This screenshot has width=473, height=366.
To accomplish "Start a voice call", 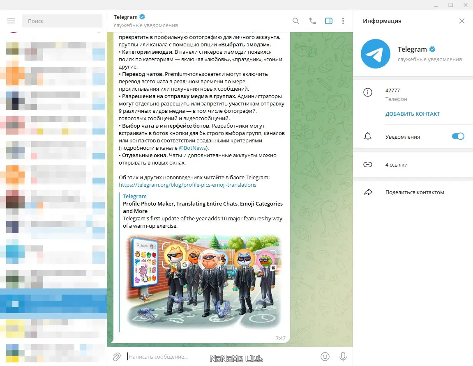I will [x=312, y=21].
